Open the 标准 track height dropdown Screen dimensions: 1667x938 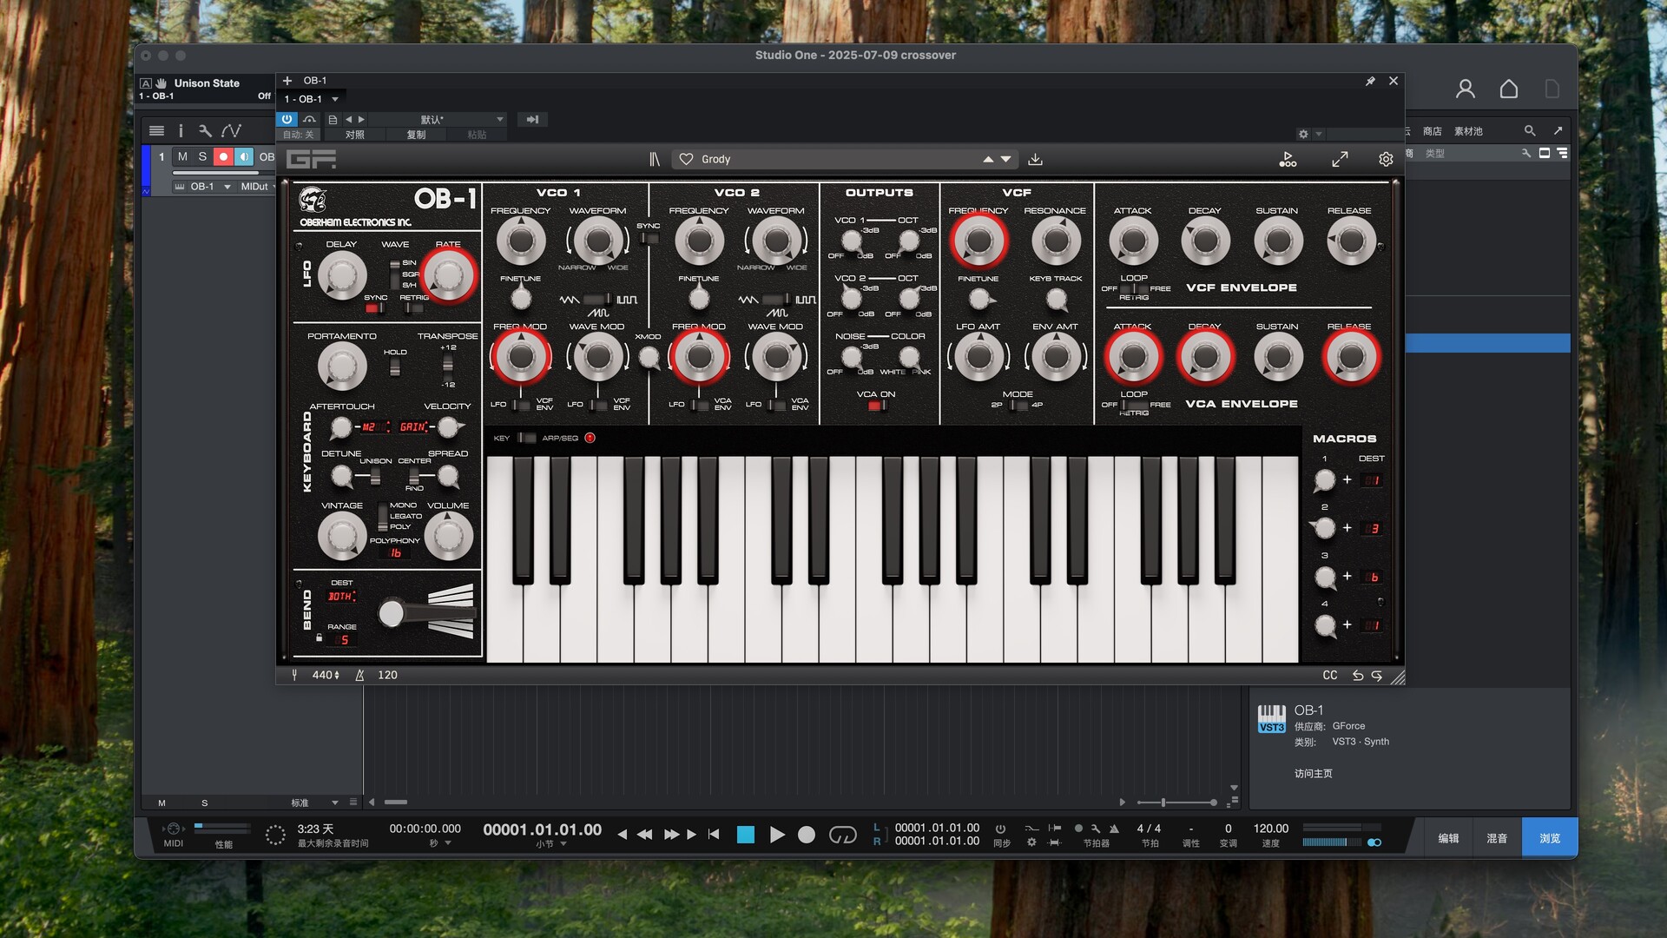pos(314,803)
